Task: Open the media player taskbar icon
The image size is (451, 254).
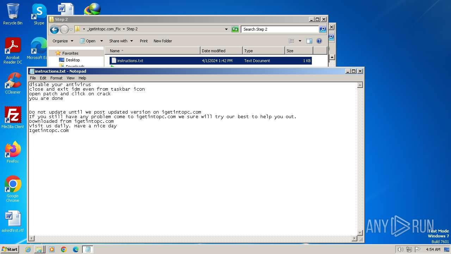Action: pyautogui.click(x=51, y=249)
